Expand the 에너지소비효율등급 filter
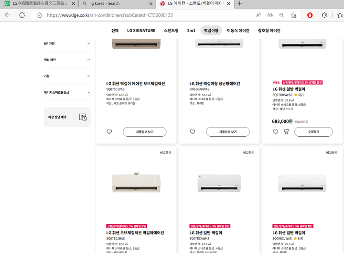This screenshot has height=253, width=344. [x=67, y=92]
